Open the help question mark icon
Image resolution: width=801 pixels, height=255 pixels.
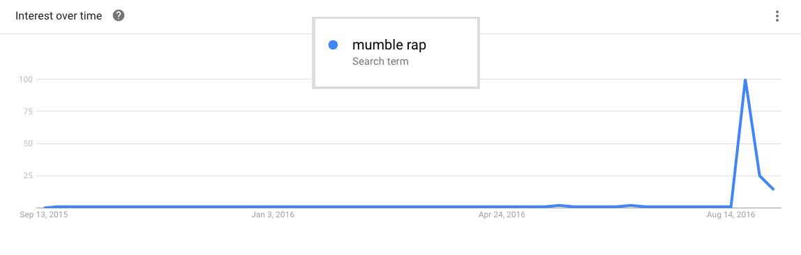[119, 16]
